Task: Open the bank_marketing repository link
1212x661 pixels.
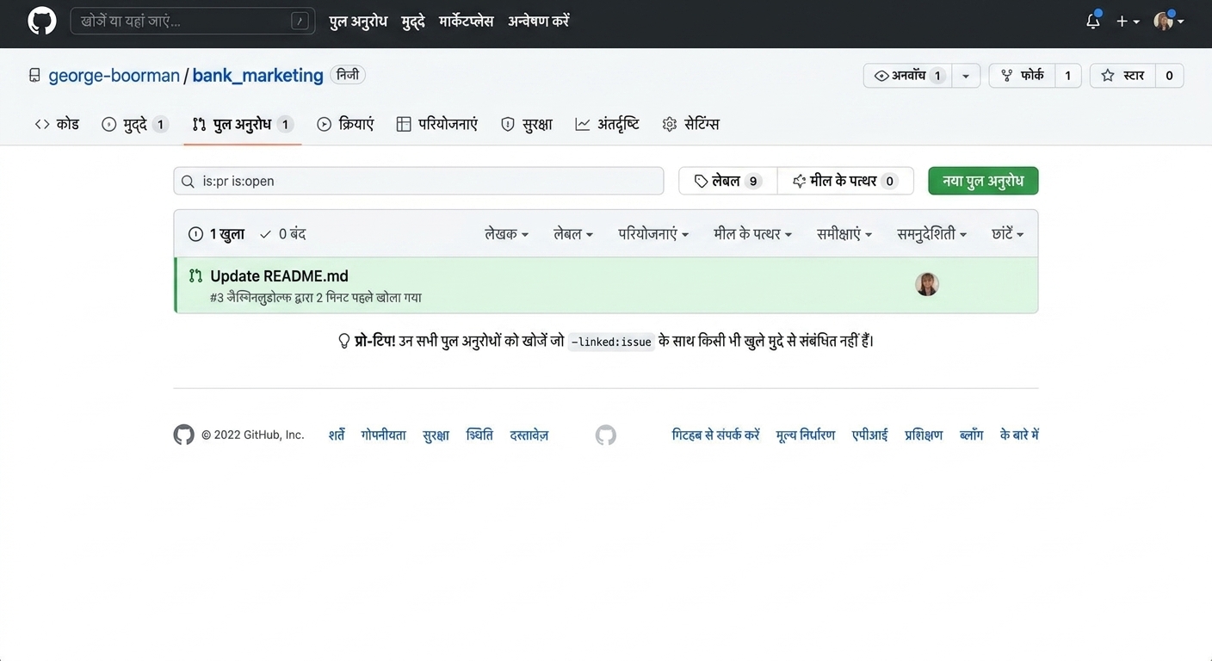Action: click(257, 76)
